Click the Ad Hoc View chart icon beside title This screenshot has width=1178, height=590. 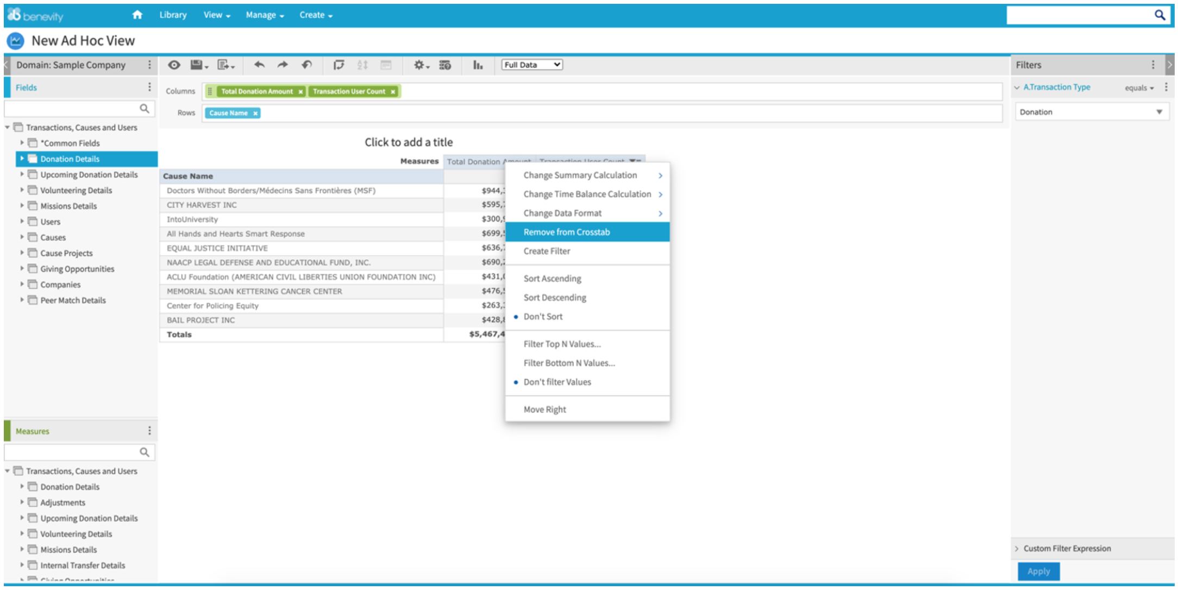click(15, 41)
